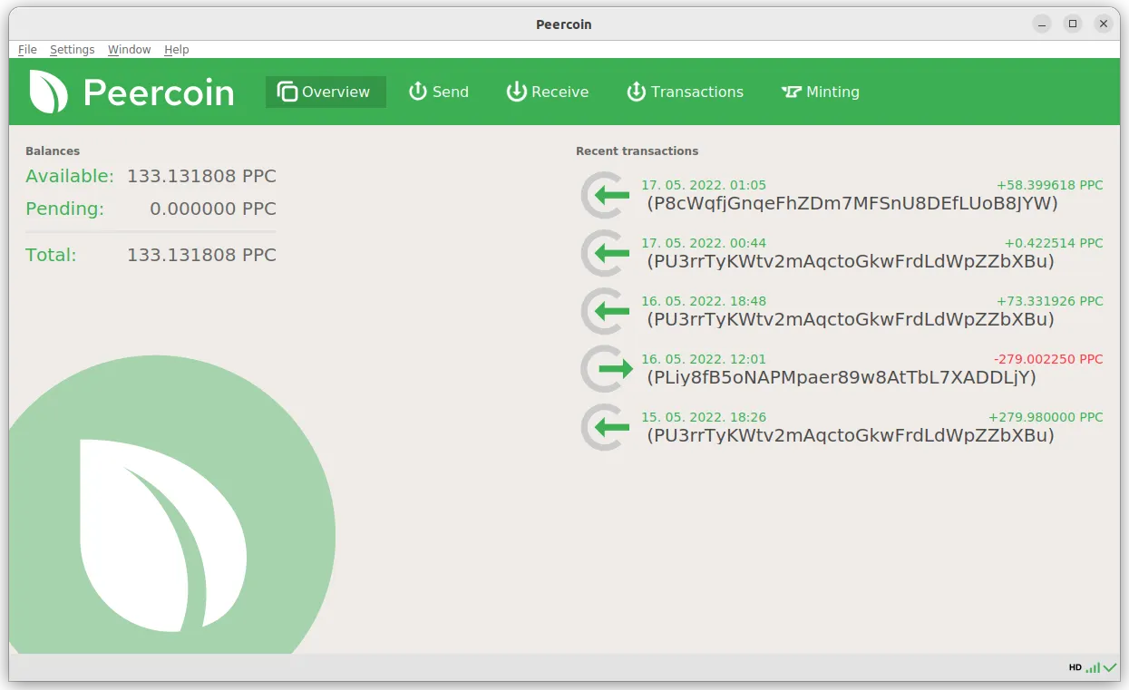1129x690 pixels.
Task: Click the sent arrow icon for 16. 05. 2022. 12:01
Action: (606, 369)
